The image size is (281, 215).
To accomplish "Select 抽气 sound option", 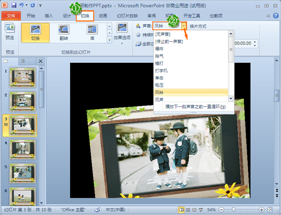I will [191, 56].
